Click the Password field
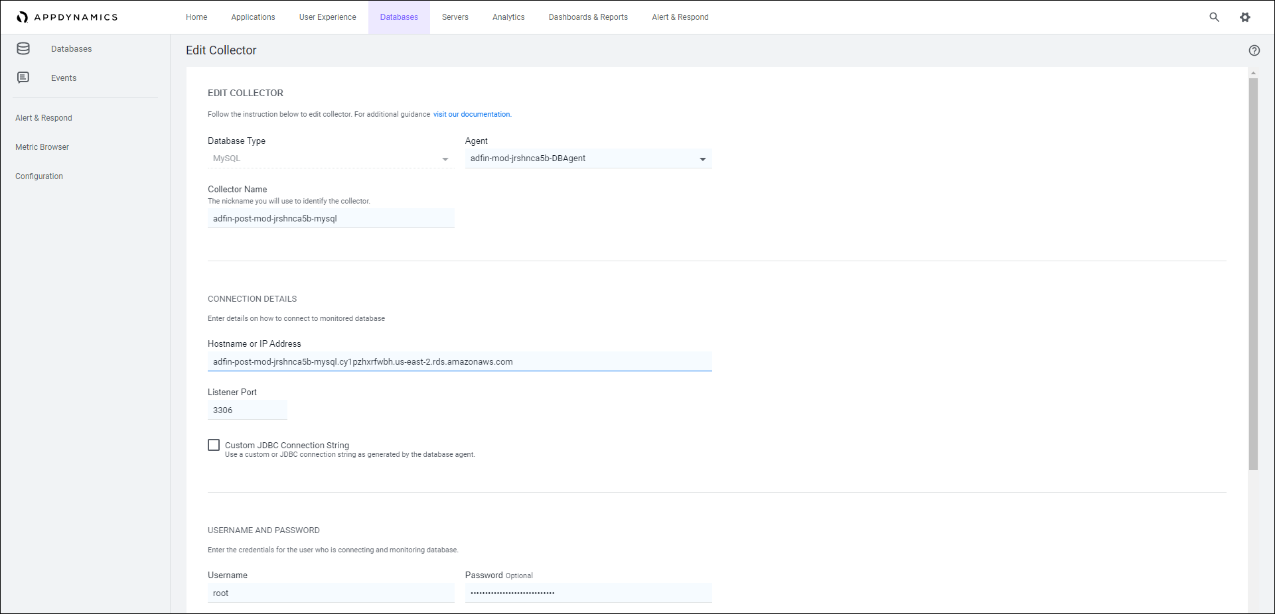Screen dimensions: 1275x614 [x=588, y=593]
